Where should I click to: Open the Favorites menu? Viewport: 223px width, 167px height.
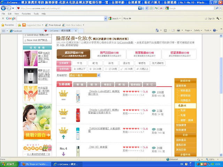click(x=26, y=14)
